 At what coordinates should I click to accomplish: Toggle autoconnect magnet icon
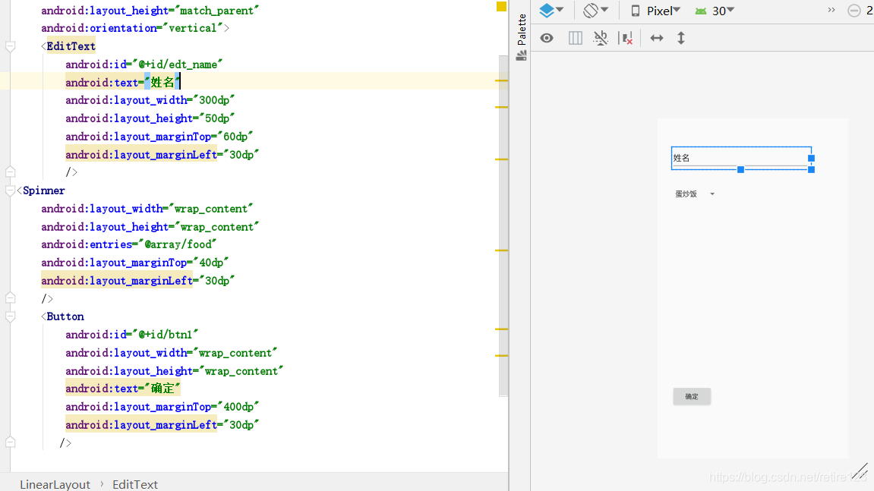click(x=601, y=38)
